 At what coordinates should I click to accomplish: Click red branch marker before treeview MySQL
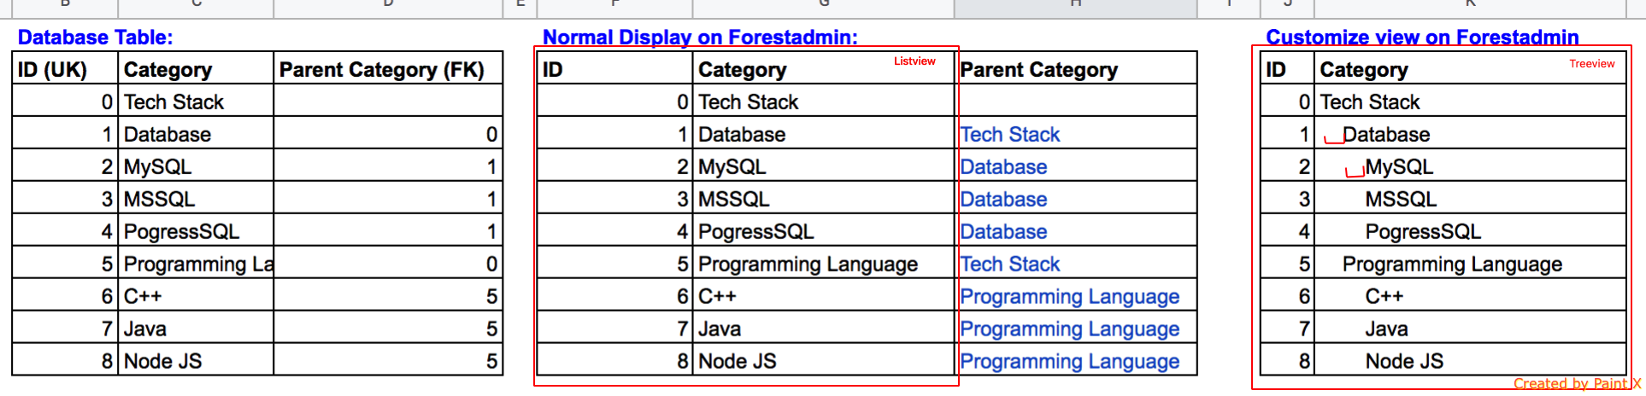1355,172
